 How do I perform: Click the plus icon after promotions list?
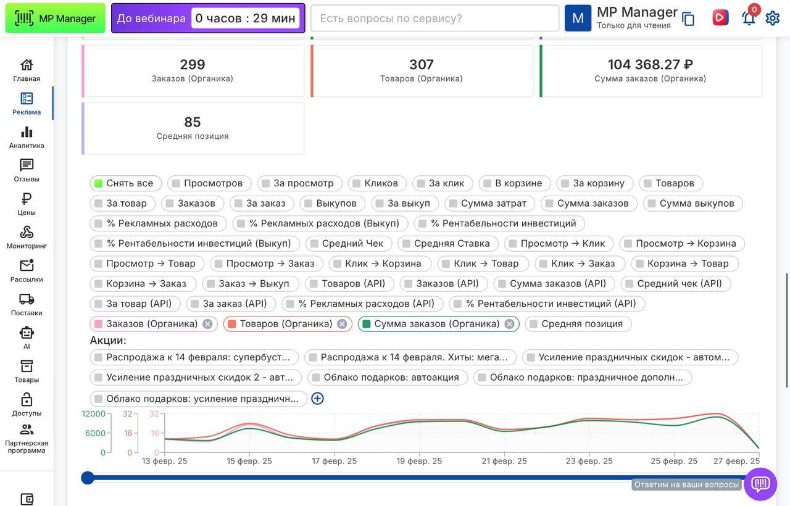coord(317,399)
